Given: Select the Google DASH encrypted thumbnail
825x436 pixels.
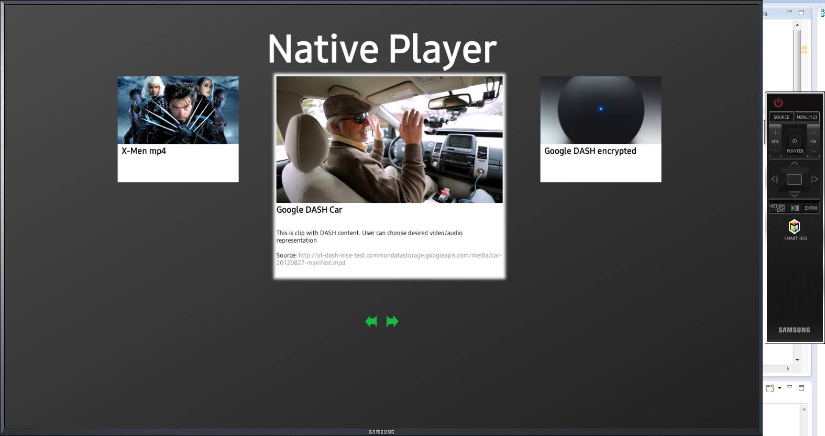Looking at the screenshot, I should tap(601, 110).
